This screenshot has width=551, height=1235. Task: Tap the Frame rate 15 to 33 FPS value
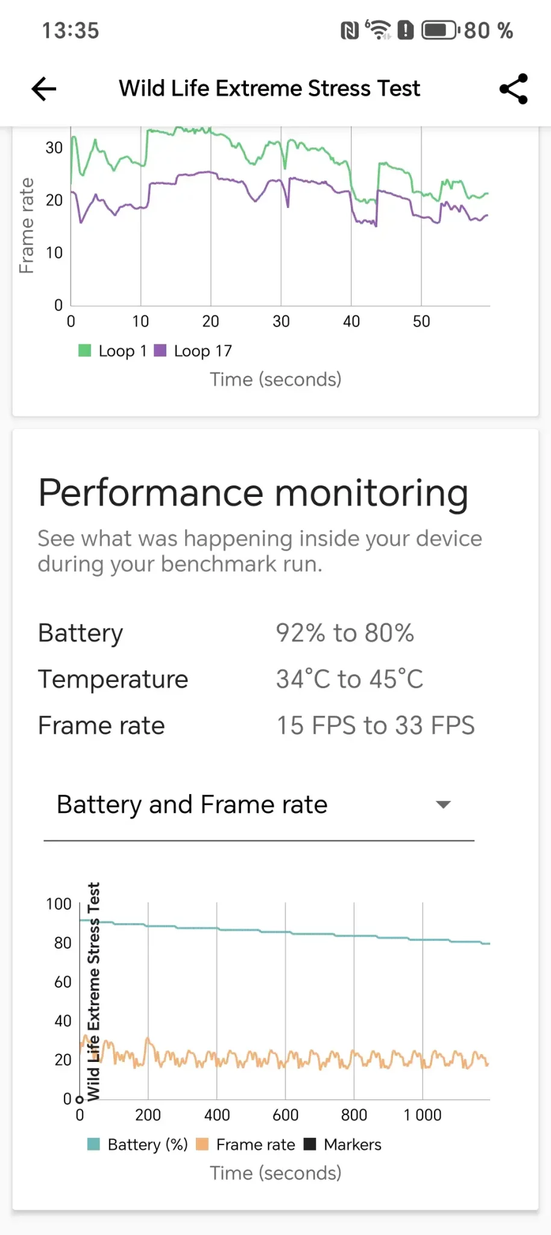(376, 725)
